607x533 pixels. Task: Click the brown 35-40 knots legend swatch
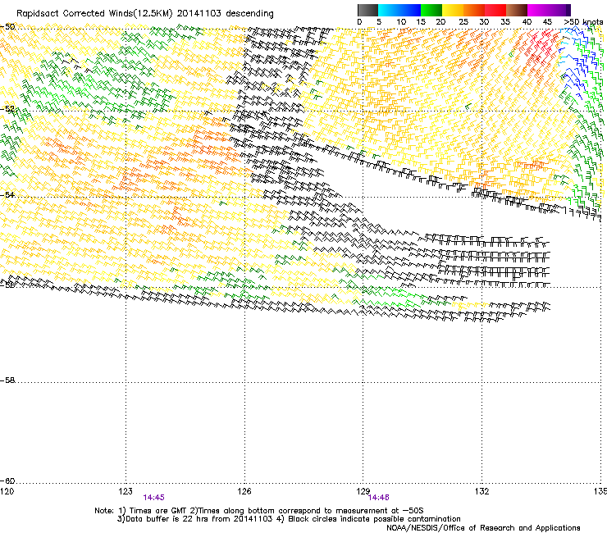tap(517, 10)
